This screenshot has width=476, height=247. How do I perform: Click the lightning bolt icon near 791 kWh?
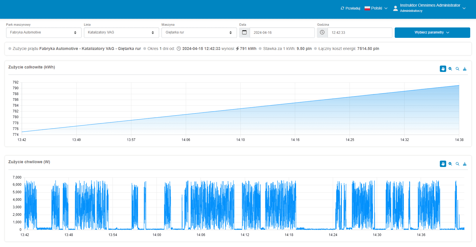(238, 49)
